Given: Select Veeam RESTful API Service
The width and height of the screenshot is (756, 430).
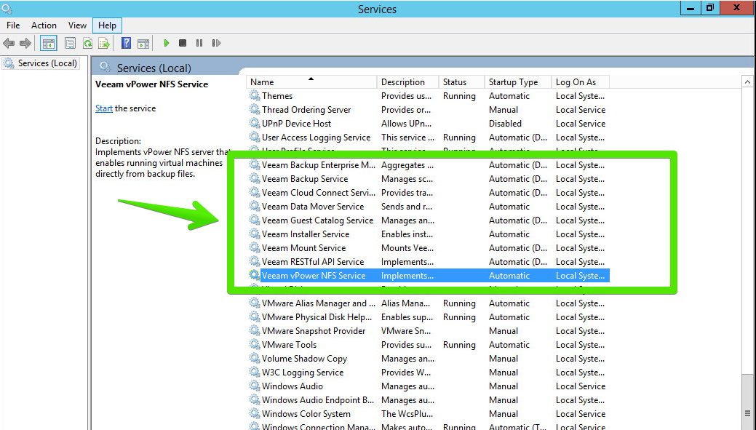Looking at the screenshot, I should click(x=428, y=262).
